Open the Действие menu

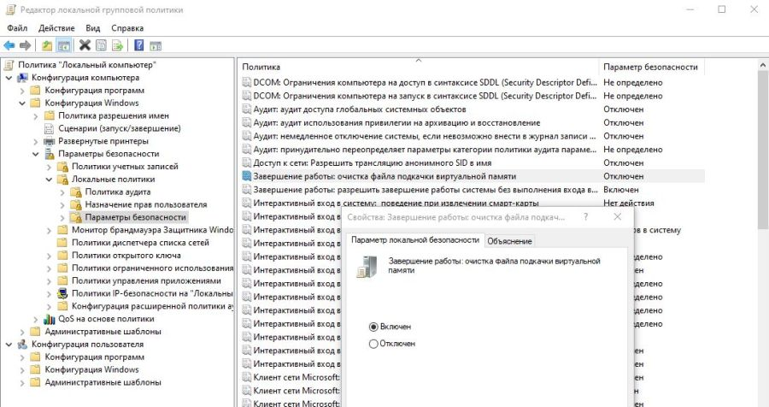point(56,28)
